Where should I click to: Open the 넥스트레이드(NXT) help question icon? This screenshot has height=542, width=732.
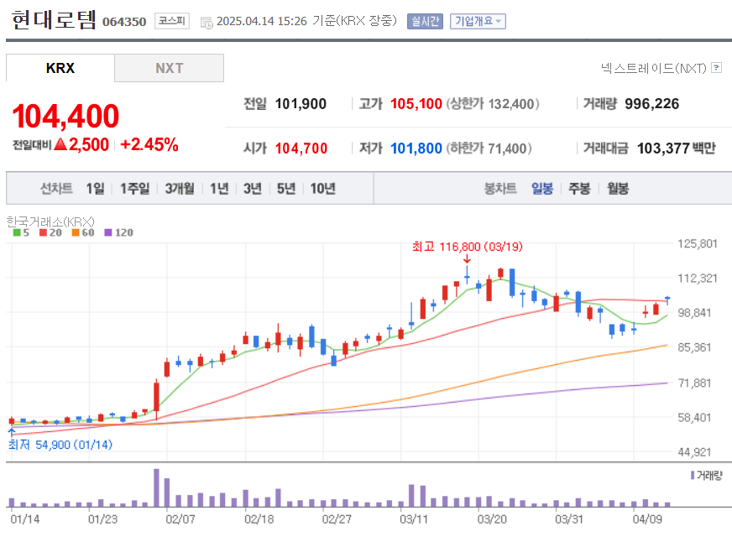pos(717,68)
